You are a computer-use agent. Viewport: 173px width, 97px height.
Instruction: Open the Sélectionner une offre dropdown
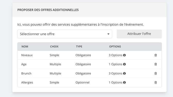click(65, 34)
